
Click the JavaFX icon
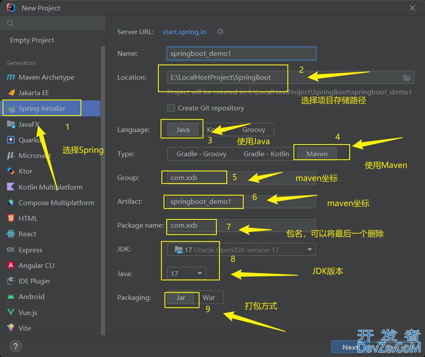[11, 125]
